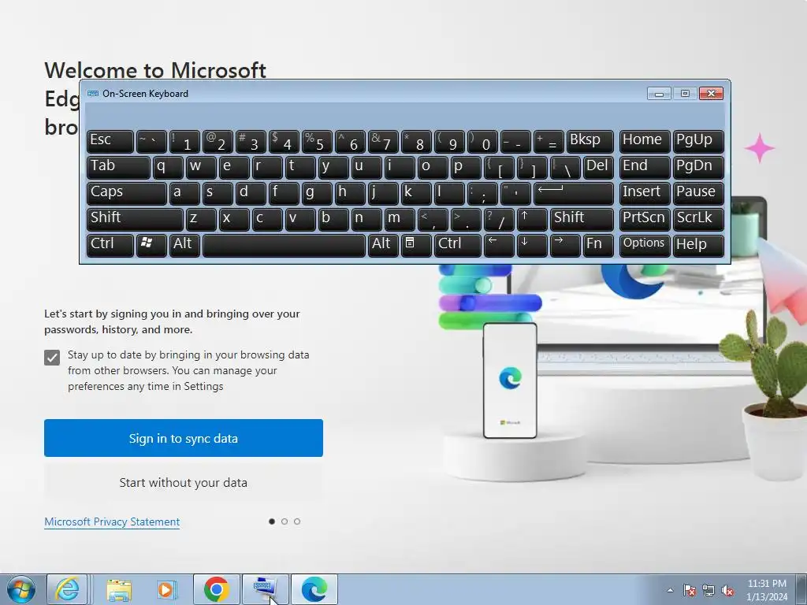Click the up arrow key on the keyboard
The height and width of the screenshot is (605, 807).
(532, 219)
